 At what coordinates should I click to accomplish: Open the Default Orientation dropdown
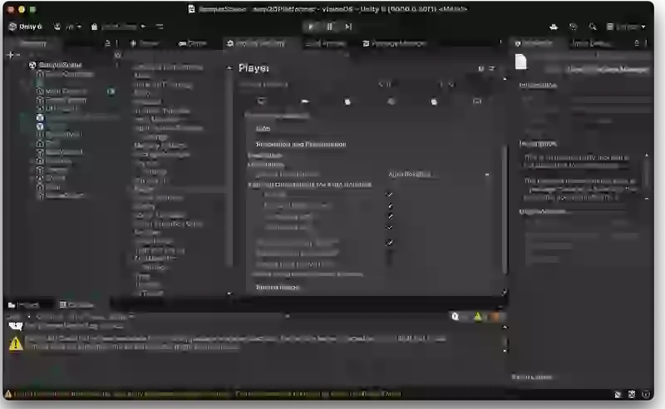point(439,175)
